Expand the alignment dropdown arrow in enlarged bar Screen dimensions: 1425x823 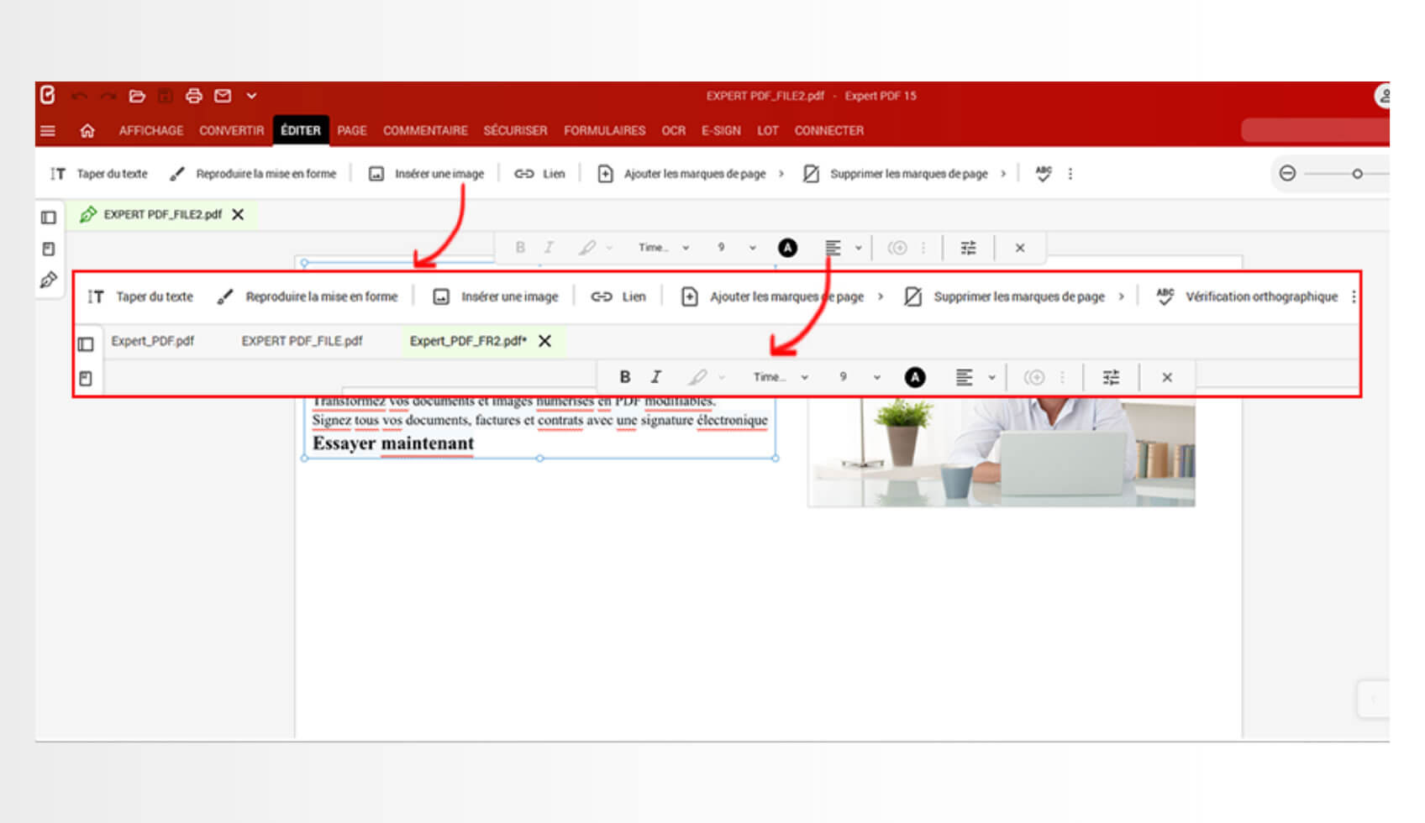992,377
